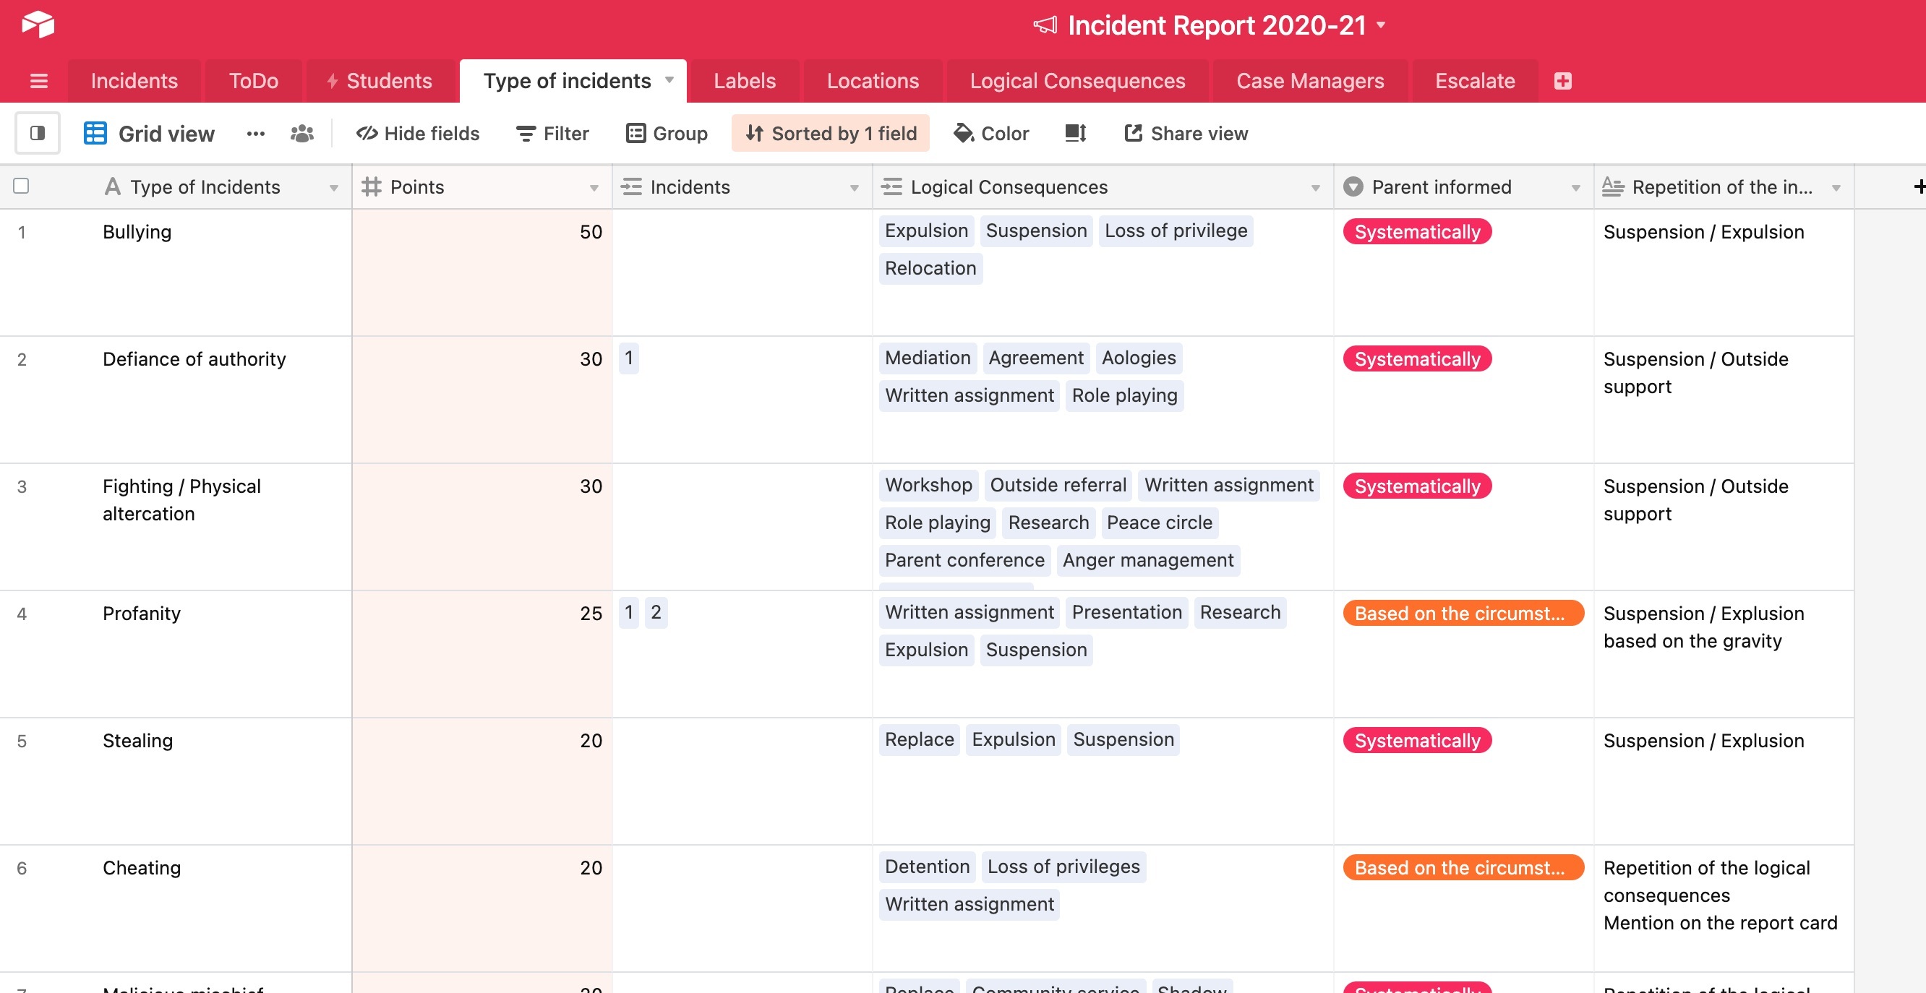Add a new table with plus icon

[x=1562, y=81]
